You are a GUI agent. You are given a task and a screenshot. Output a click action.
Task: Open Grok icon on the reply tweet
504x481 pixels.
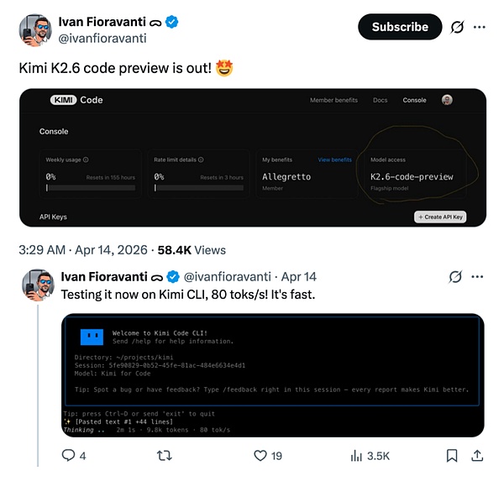coord(457,276)
